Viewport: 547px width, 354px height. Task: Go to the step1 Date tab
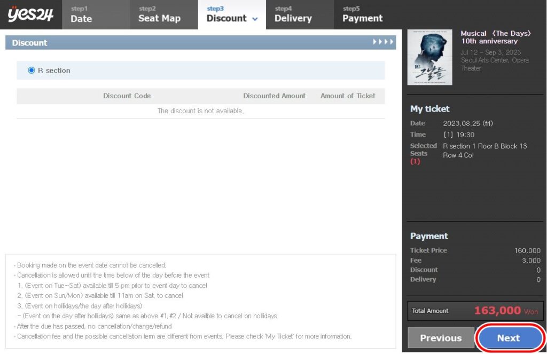tap(96, 14)
